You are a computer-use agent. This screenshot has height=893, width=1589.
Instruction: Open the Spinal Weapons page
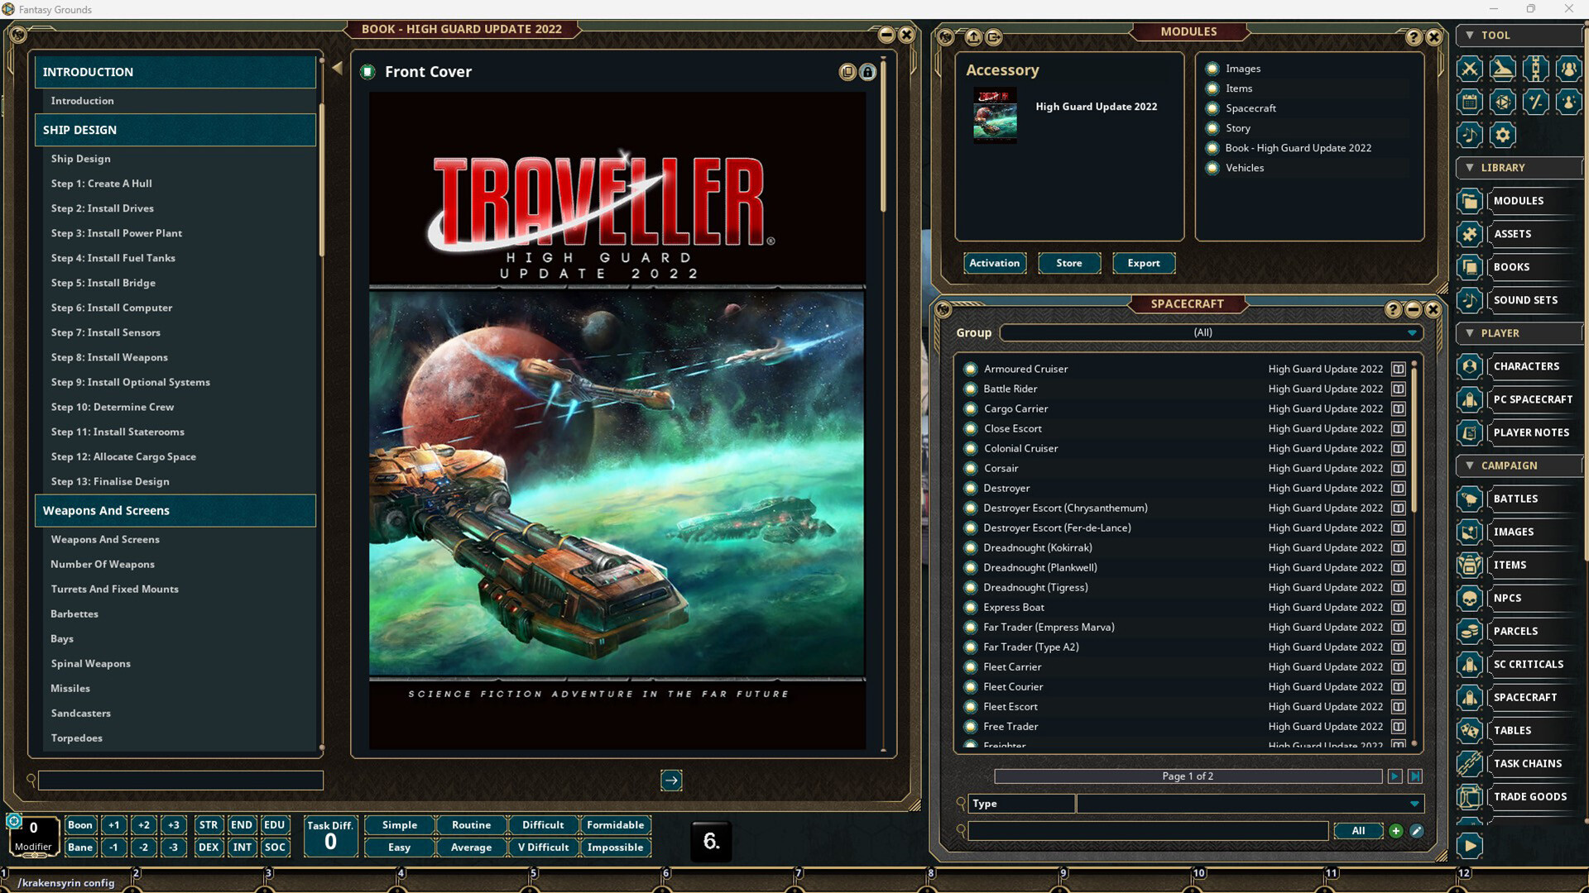91,663
